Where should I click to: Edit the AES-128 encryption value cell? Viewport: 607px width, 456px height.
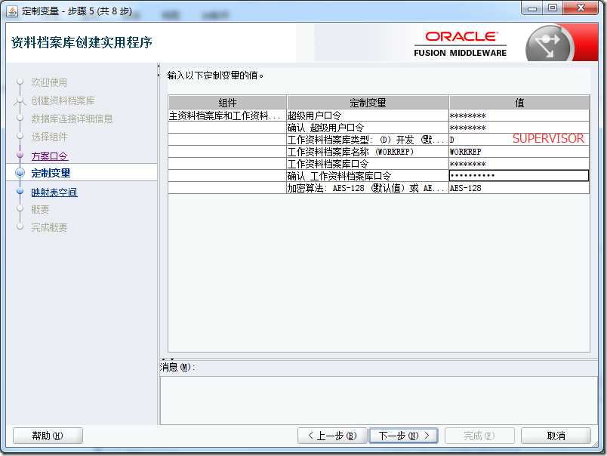point(519,188)
